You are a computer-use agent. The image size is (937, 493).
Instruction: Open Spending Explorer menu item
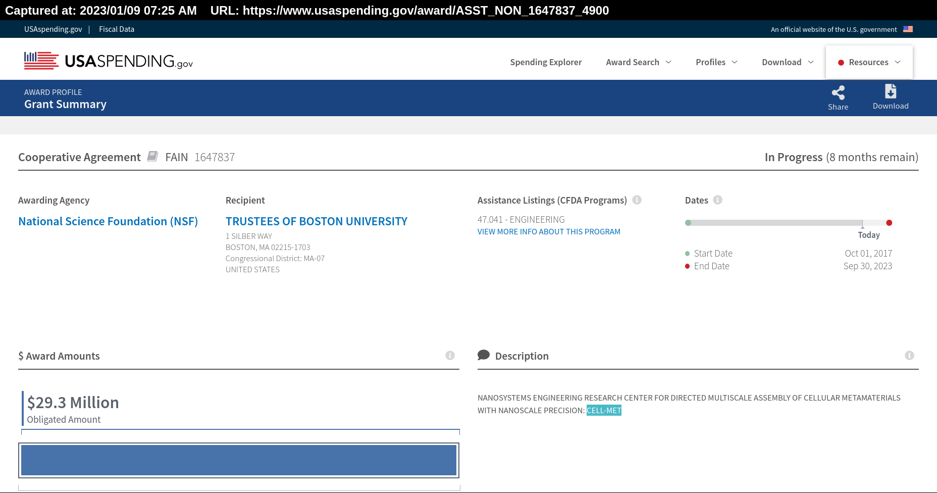pos(546,62)
